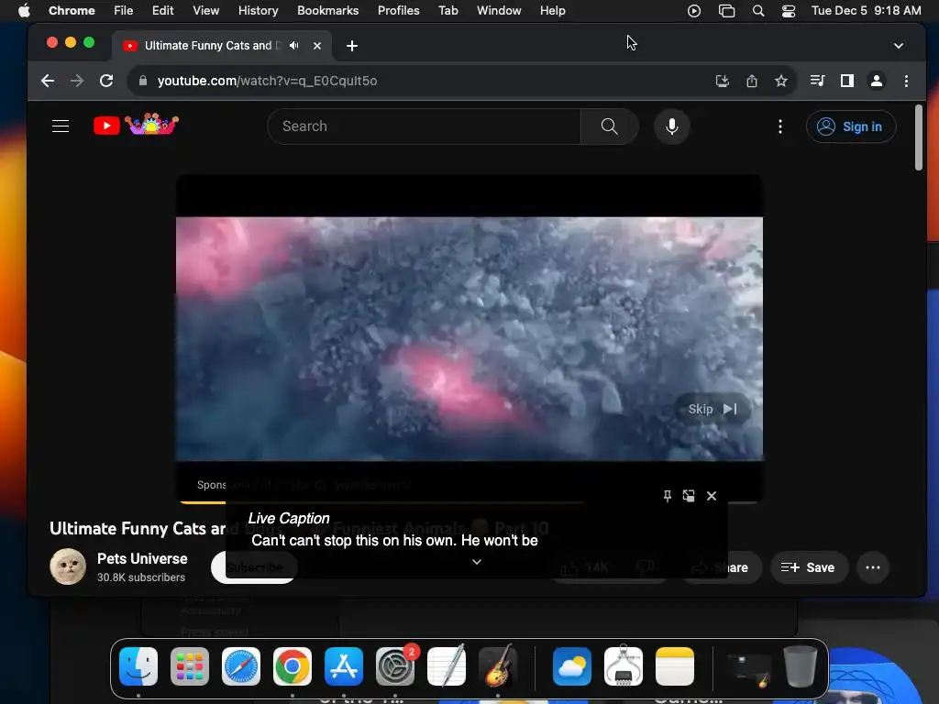Close the Live Caption overlay
The image size is (939, 704).
(x=712, y=496)
